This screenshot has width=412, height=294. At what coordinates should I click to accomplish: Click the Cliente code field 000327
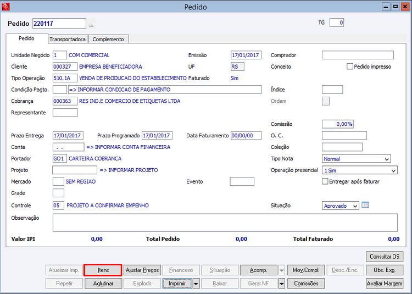[65, 66]
